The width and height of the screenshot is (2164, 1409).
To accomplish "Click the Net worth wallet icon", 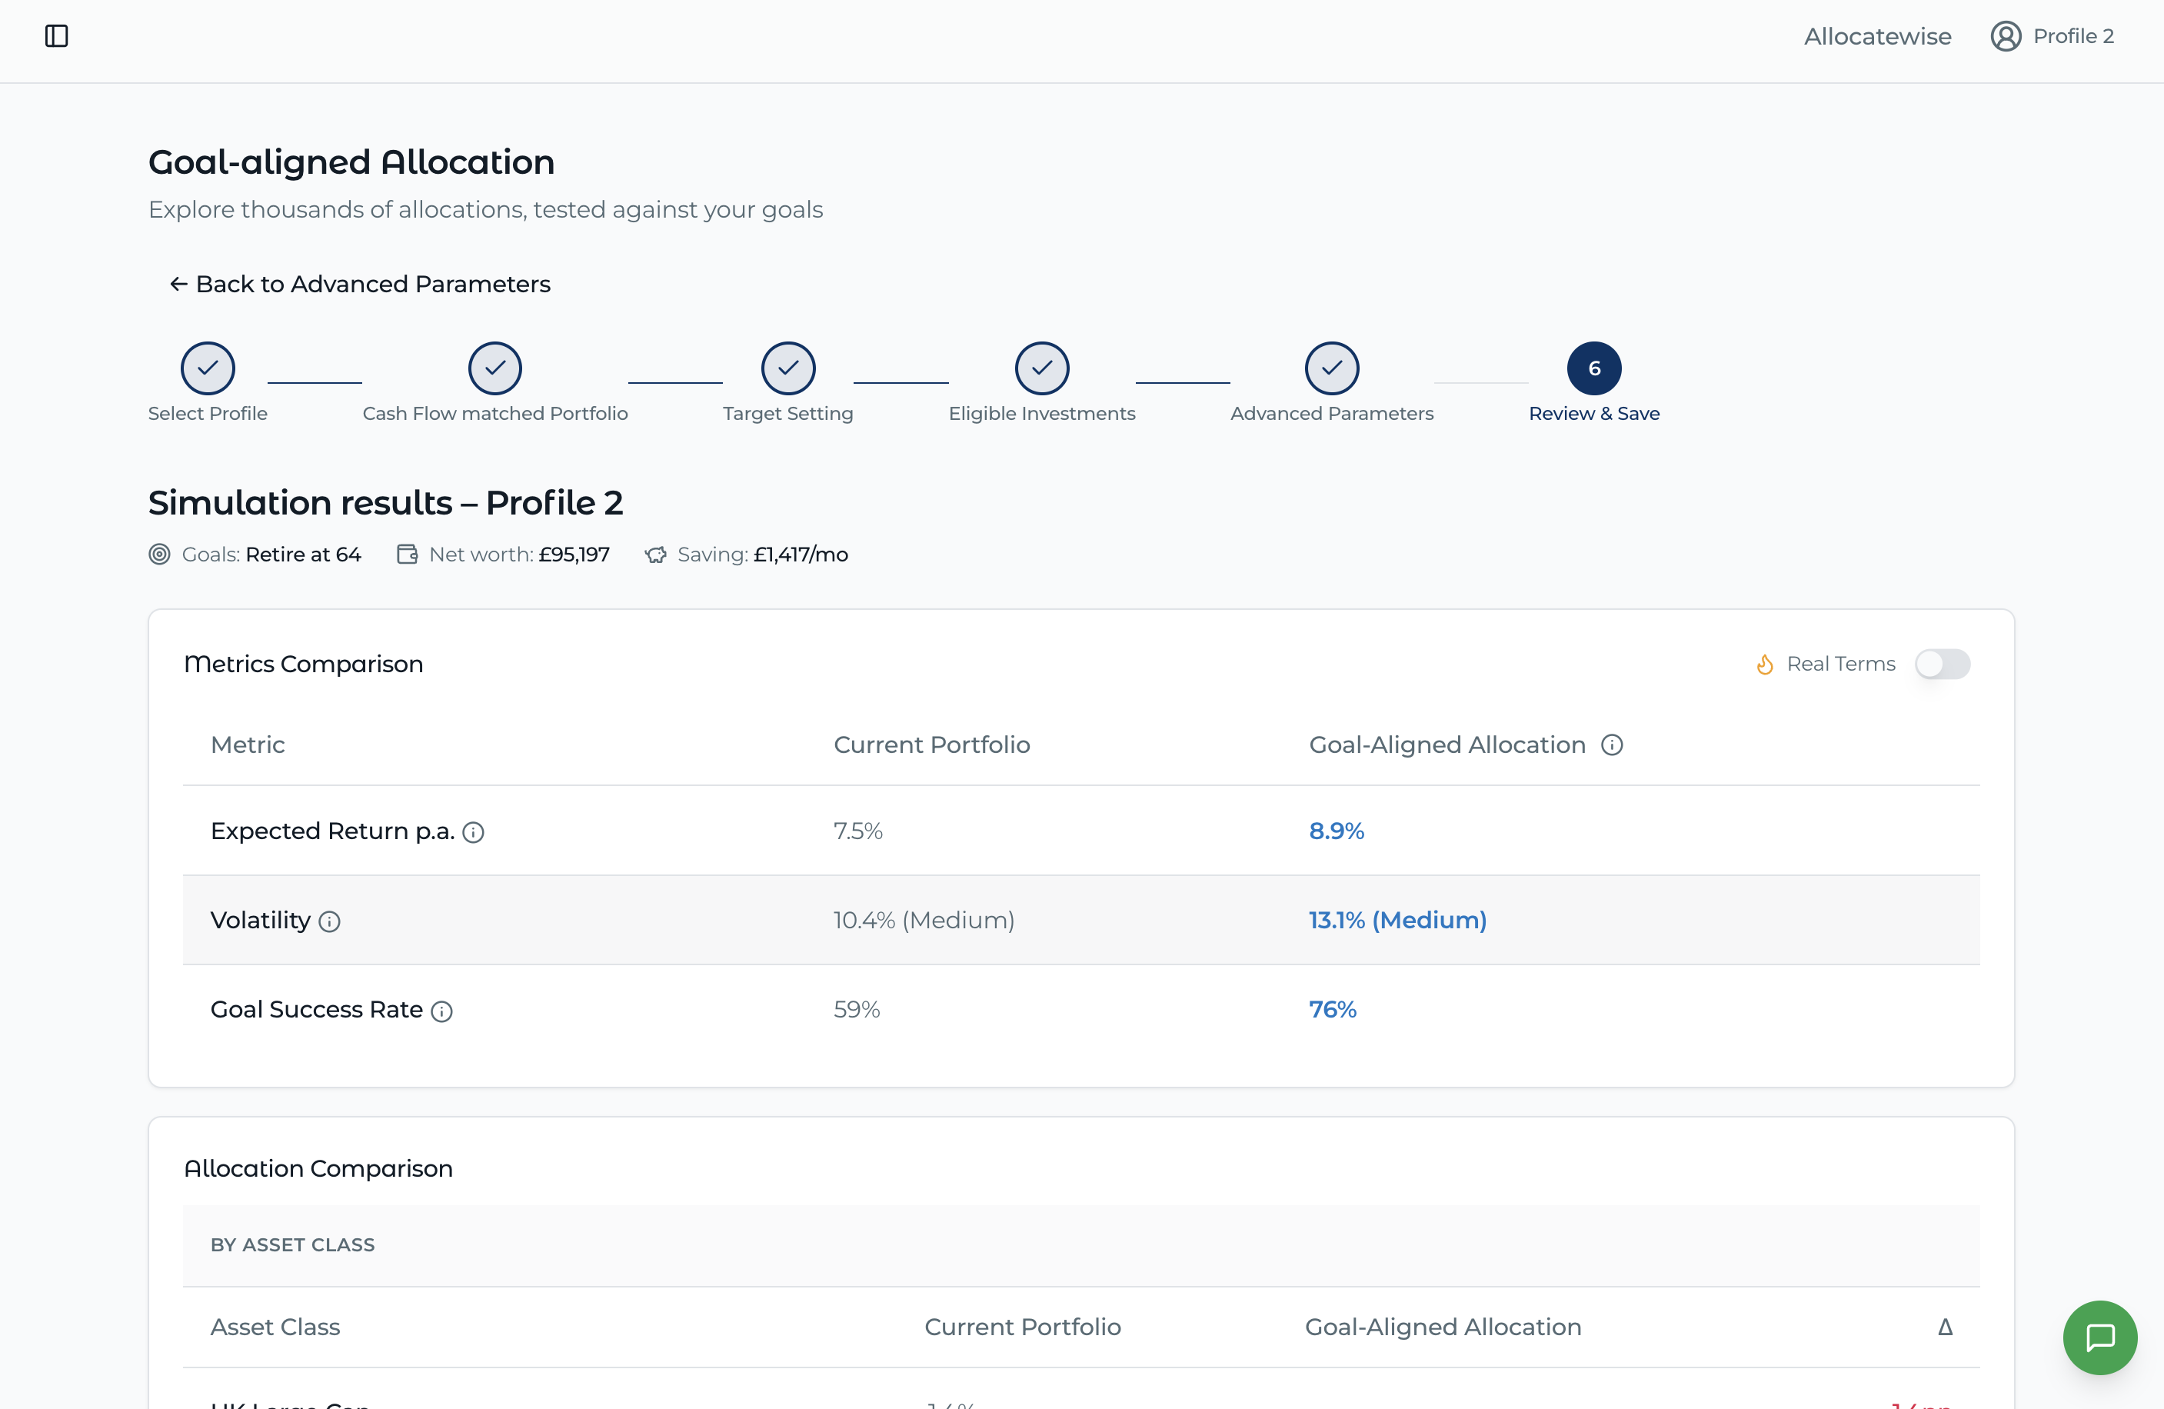I will (x=408, y=554).
